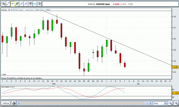Click the Stochastic indicator panel label

click(x=8, y=87)
